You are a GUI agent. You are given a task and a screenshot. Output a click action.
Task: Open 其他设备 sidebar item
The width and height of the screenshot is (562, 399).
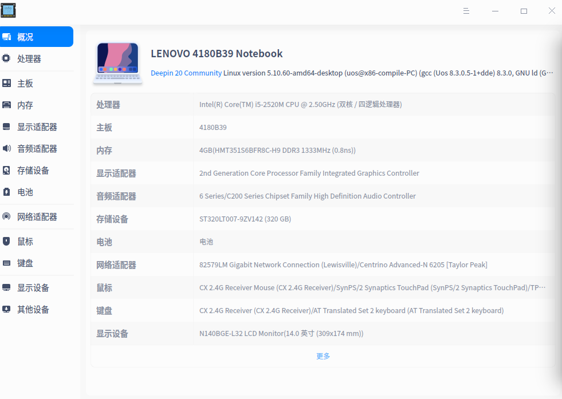pos(37,310)
